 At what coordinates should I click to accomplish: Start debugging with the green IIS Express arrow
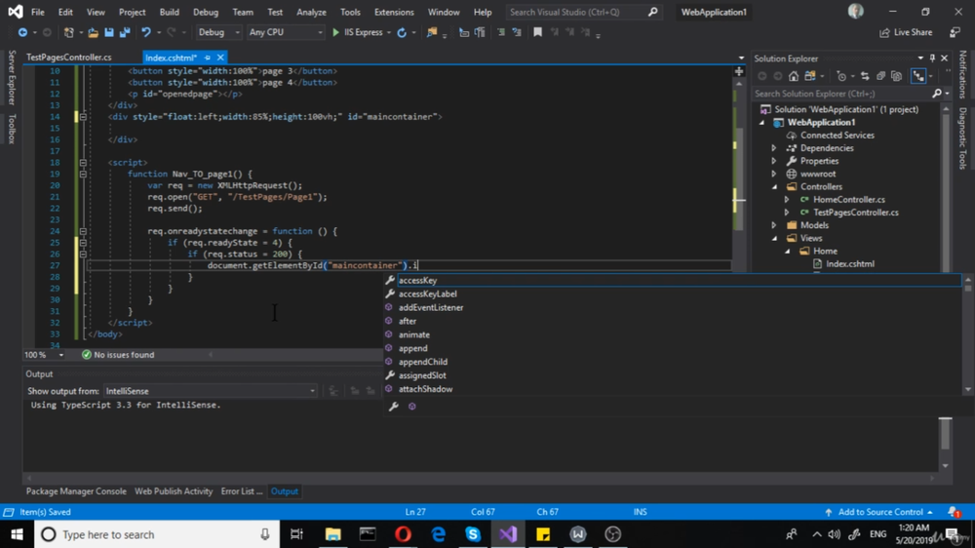pyautogui.click(x=336, y=33)
